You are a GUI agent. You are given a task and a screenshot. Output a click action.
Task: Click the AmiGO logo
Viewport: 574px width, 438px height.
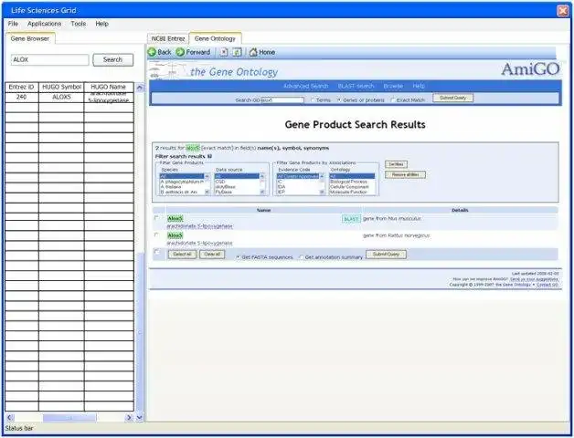click(x=530, y=69)
